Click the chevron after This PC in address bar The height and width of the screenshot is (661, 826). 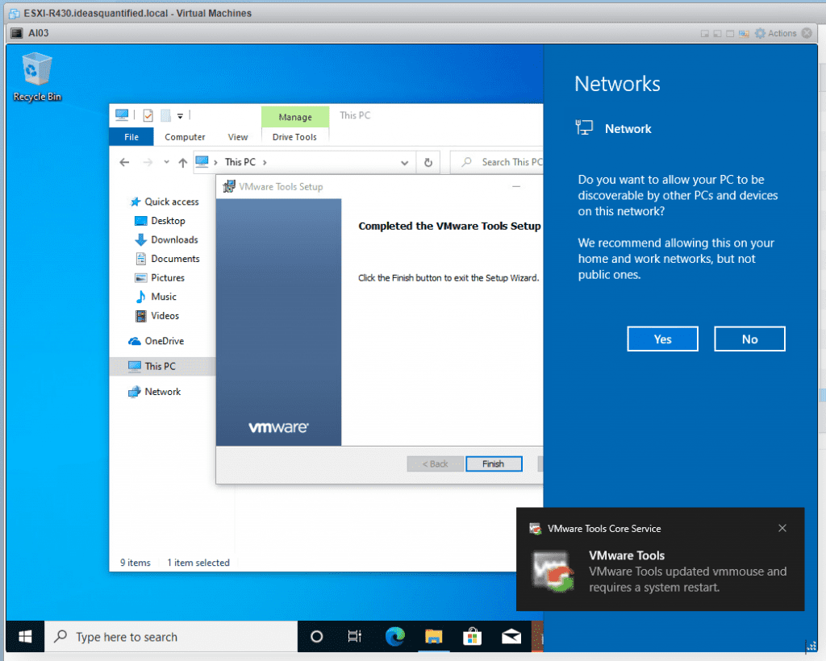(x=265, y=163)
